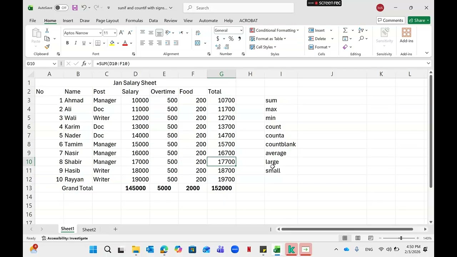Select the Format Painter brush
Image resolution: width=457 pixels, height=257 pixels.
pos(47,47)
